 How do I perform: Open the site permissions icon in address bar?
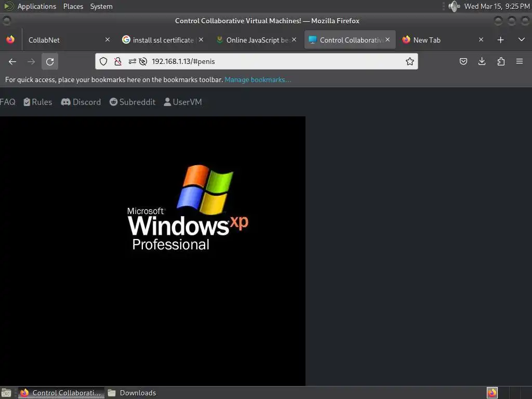(x=132, y=61)
